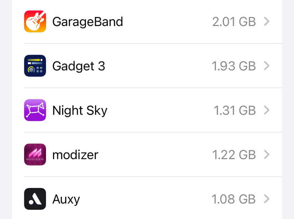Select the 2.01 GB size label
Image resolution: width=294 pixels, height=219 pixels.
(234, 21)
